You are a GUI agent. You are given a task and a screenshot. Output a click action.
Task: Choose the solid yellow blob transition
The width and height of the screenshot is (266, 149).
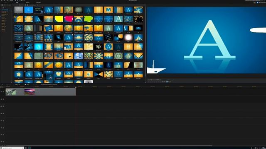(59, 19)
